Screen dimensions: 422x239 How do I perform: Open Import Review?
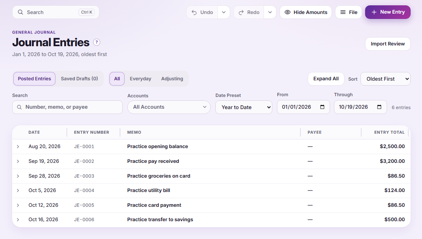[x=388, y=44]
